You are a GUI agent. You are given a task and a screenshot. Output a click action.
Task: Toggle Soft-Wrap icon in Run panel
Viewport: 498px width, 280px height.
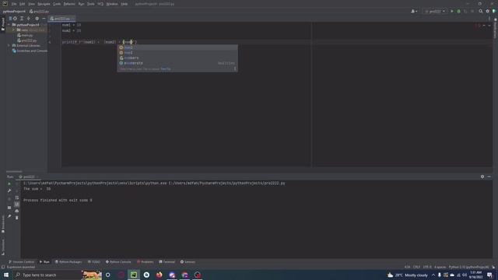(x=17, y=198)
